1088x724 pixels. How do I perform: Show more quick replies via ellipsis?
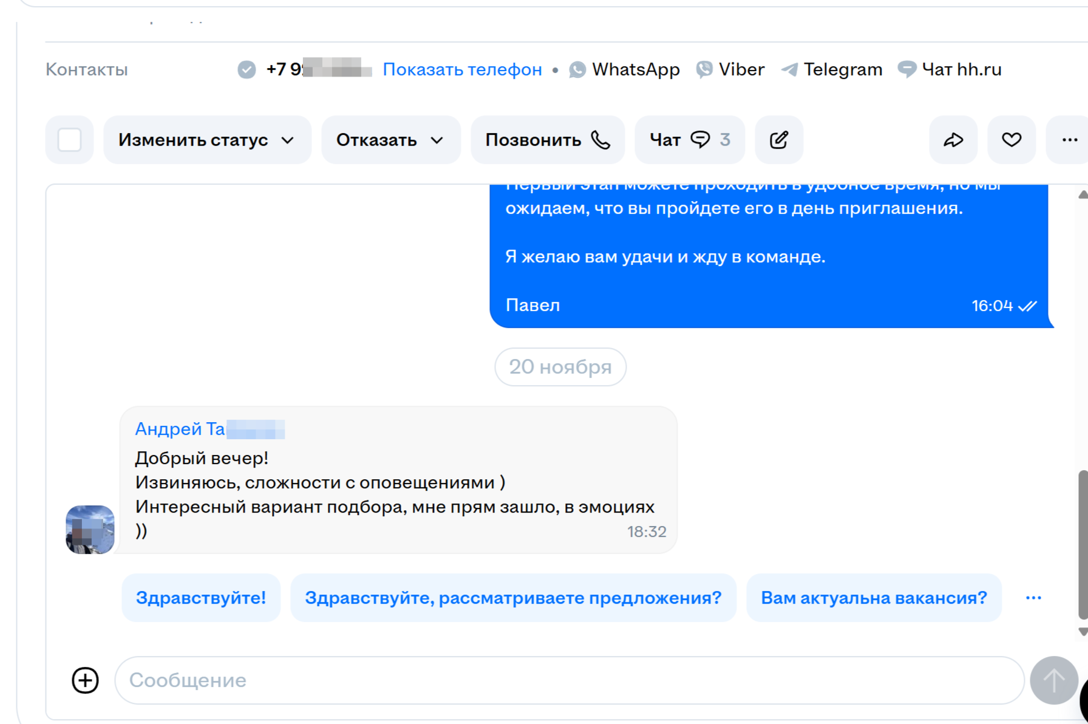click(1033, 598)
